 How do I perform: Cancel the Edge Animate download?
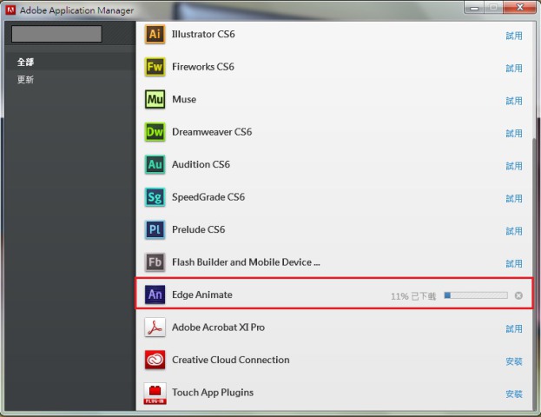(518, 295)
